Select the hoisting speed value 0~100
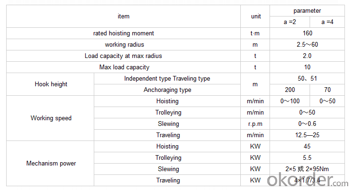This screenshot has width=352, height=190. click(290, 101)
